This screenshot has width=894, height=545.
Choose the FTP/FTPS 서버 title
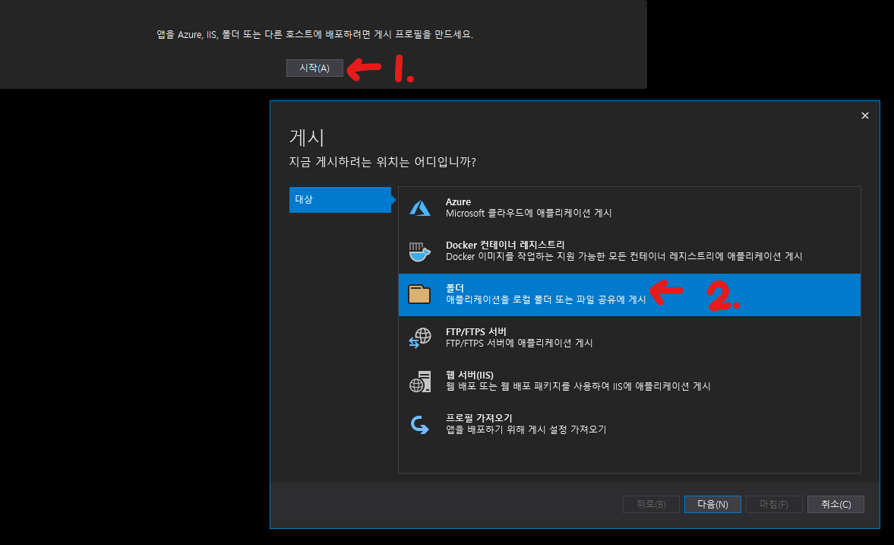(475, 331)
